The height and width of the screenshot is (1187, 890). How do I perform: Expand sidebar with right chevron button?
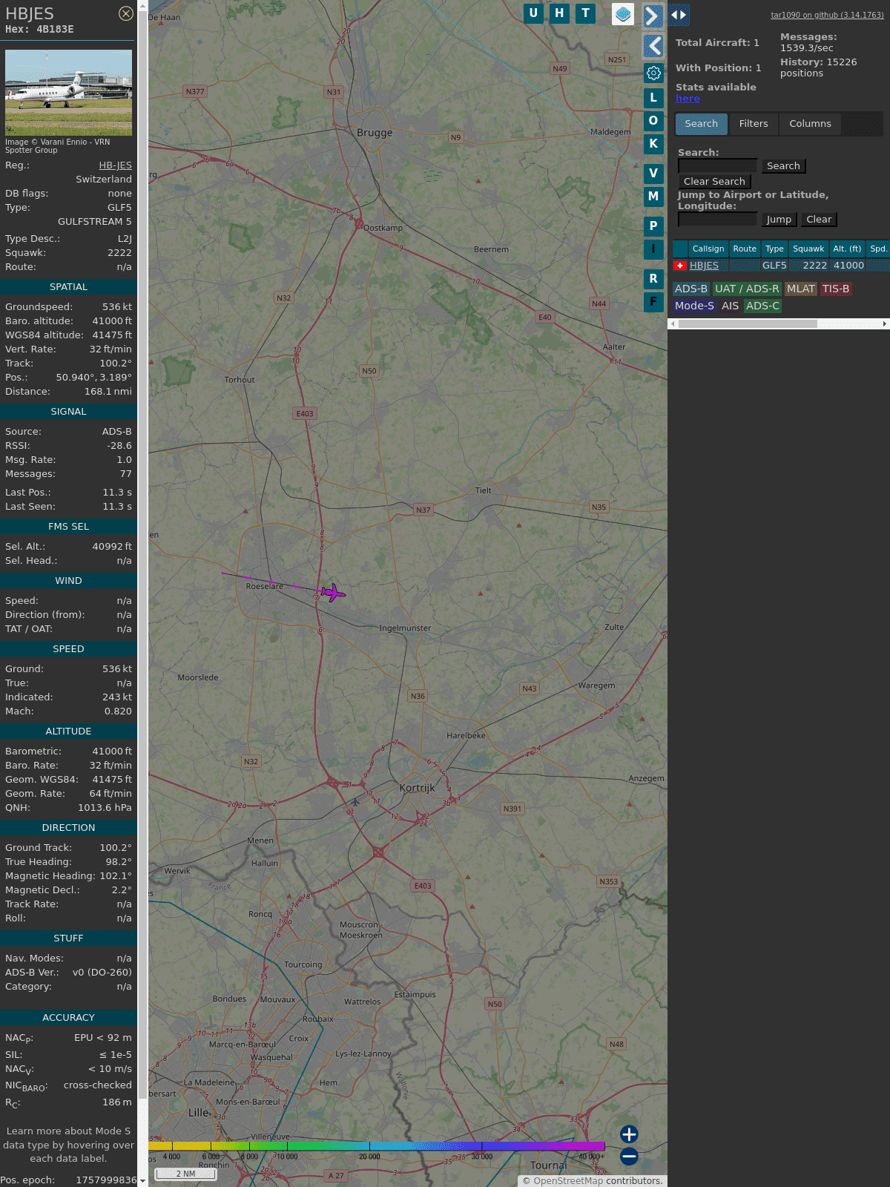(653, 16)
